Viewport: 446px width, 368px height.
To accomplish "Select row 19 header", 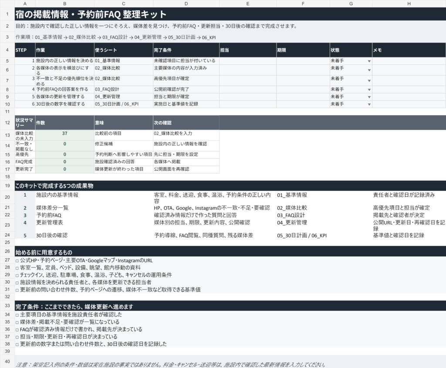I will [7, 186].
